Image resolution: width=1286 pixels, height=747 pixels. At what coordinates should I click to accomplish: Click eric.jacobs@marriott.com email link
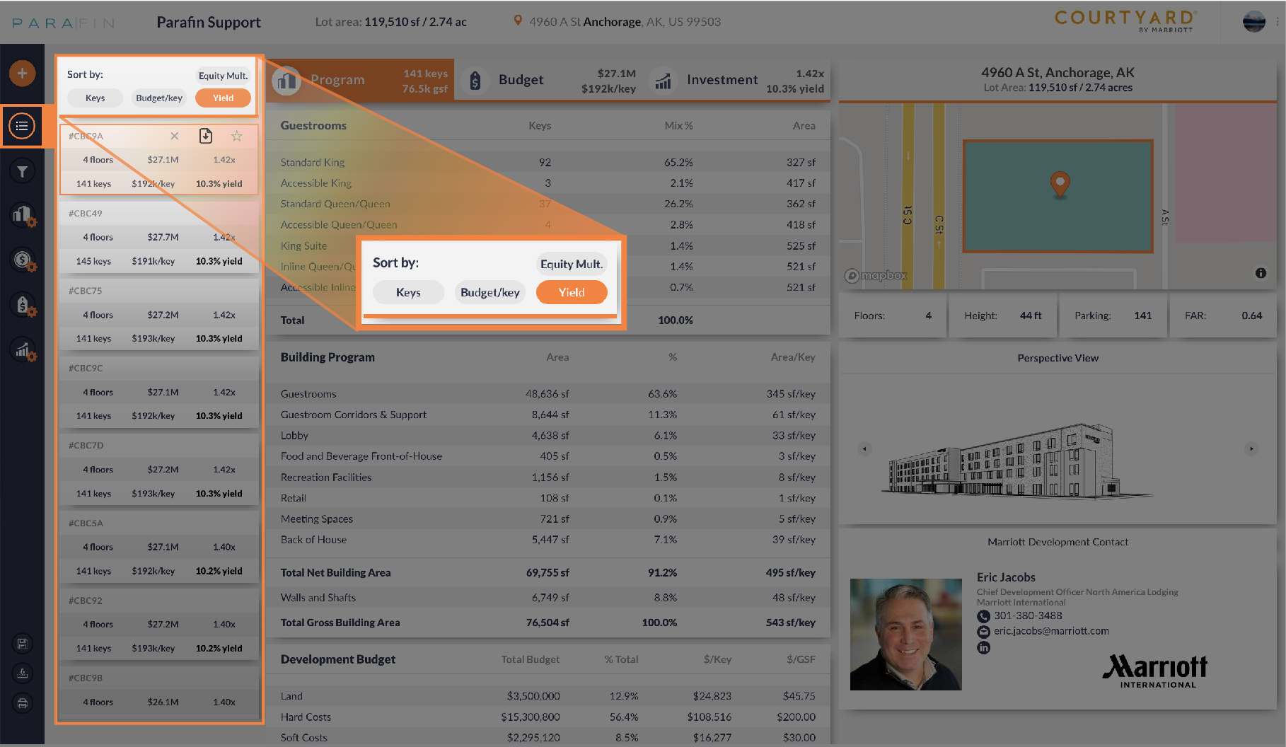click(x=1051, y=631)
